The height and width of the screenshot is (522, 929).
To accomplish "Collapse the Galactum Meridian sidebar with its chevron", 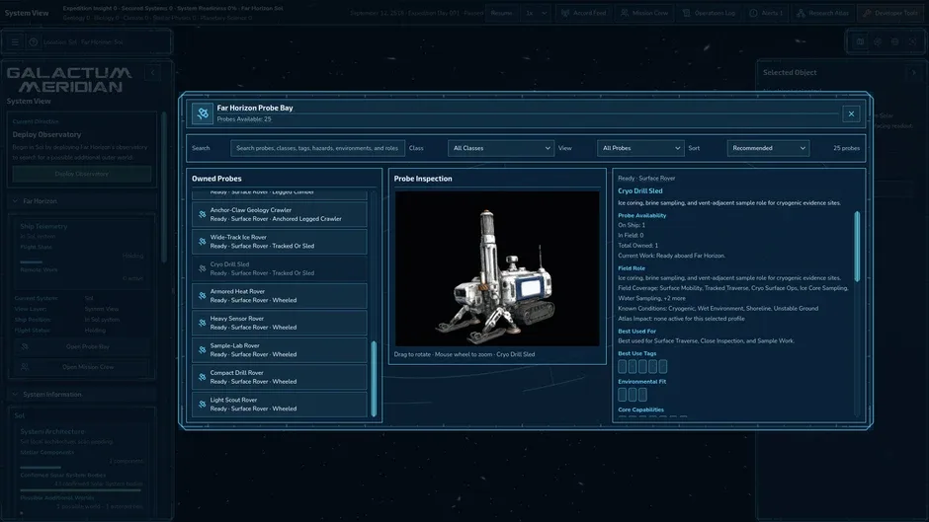I will point(152,73).
